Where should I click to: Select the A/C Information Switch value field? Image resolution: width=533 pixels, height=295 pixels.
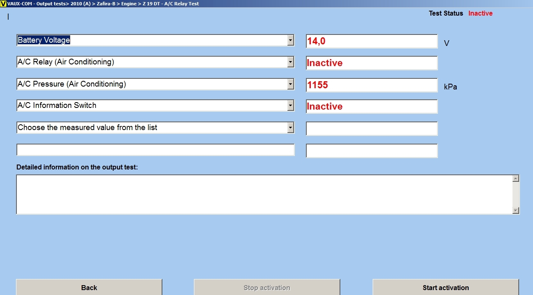pyautogui.click(x=371, y=106)
